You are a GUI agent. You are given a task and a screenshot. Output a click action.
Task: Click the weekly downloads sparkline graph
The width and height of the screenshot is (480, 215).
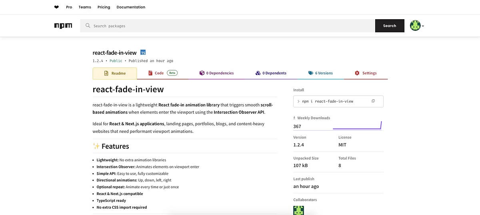click(x=357, y=125)
